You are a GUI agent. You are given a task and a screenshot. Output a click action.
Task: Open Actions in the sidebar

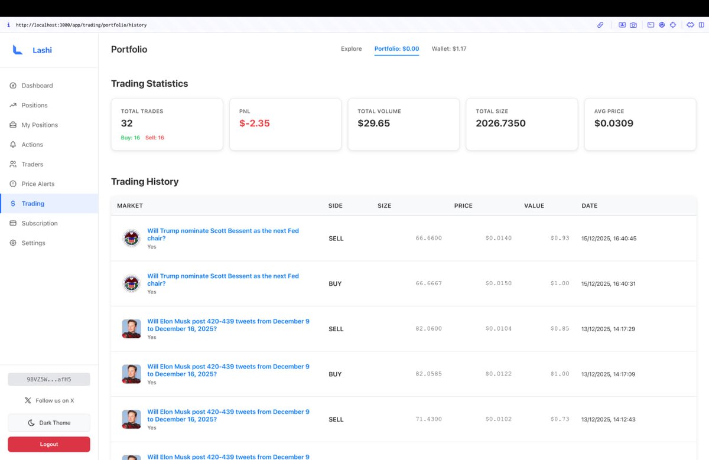49,145
